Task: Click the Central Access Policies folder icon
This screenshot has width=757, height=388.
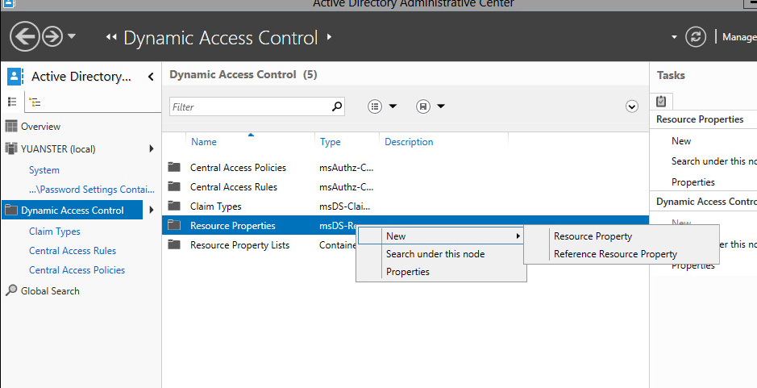Action: [x=174, y=167]
